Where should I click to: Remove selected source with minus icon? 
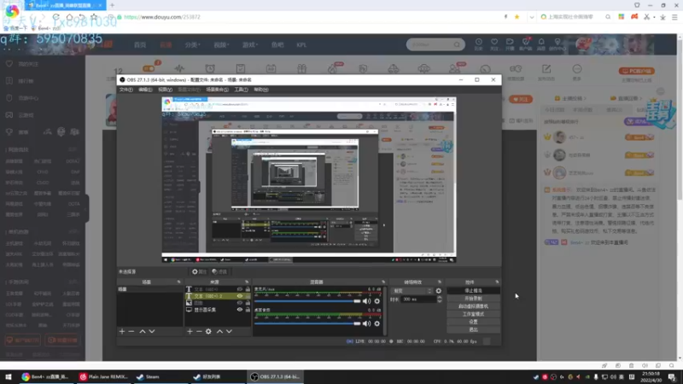point(199,331)
